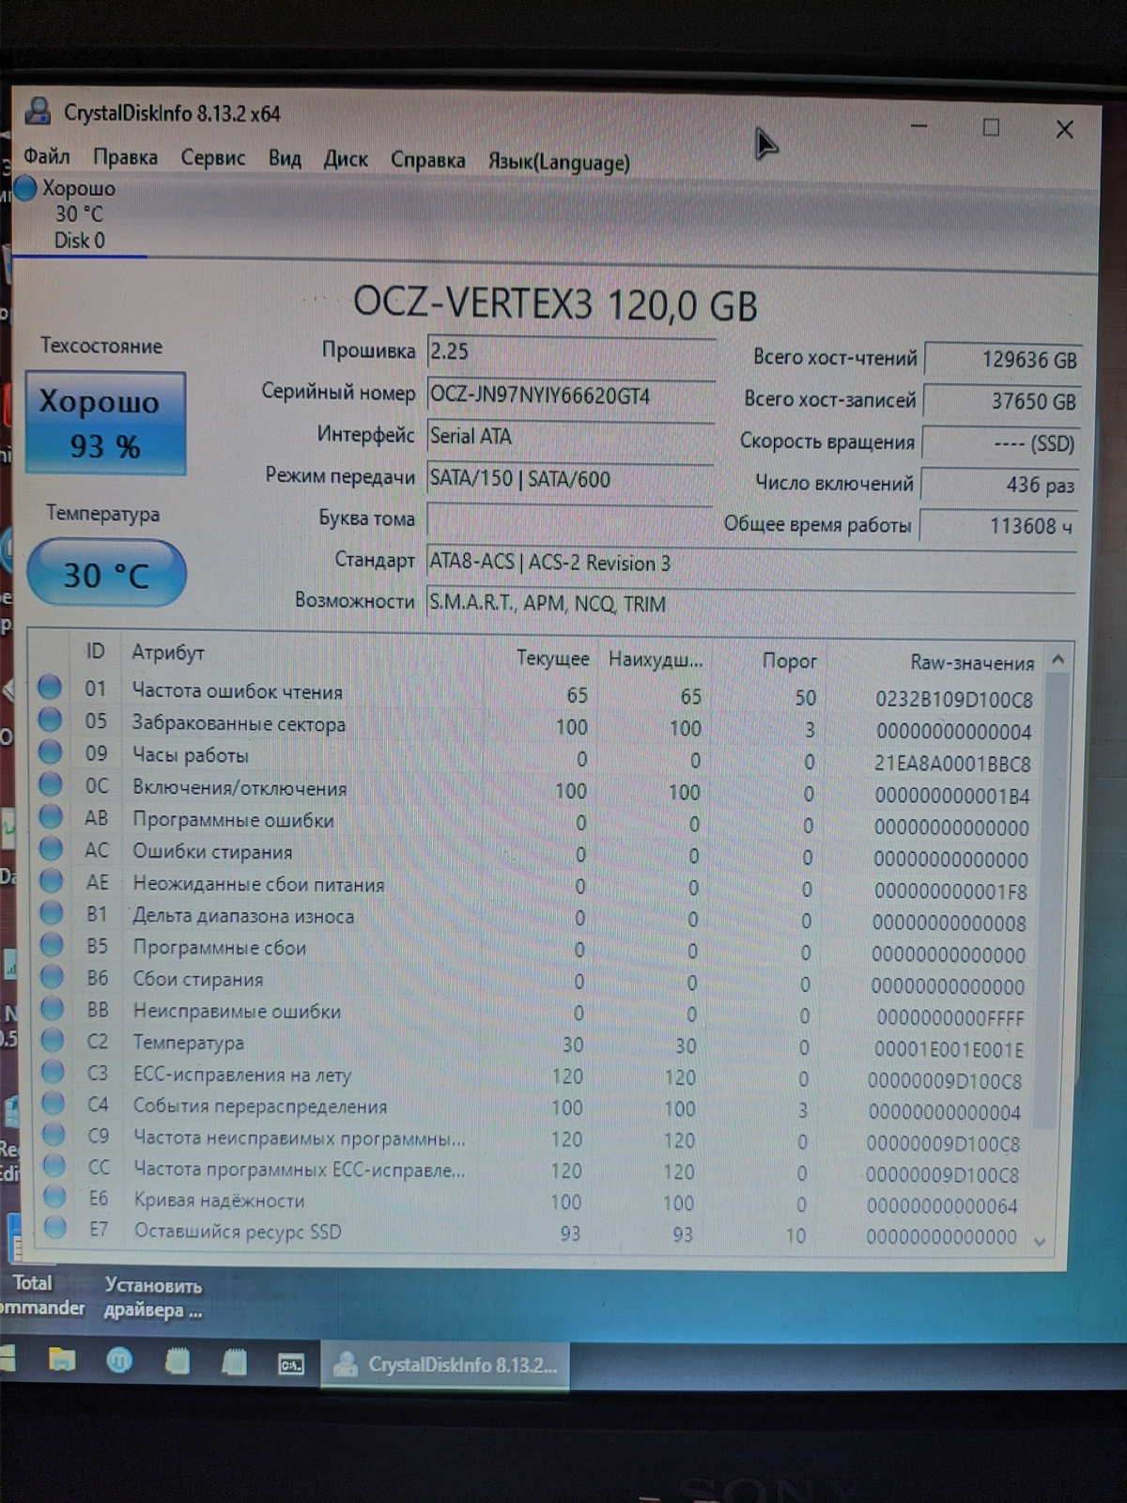Click status circle for C4 События перераспределения
The width and height of the screenshot is (1127, 1503).
coord(54,1103)
